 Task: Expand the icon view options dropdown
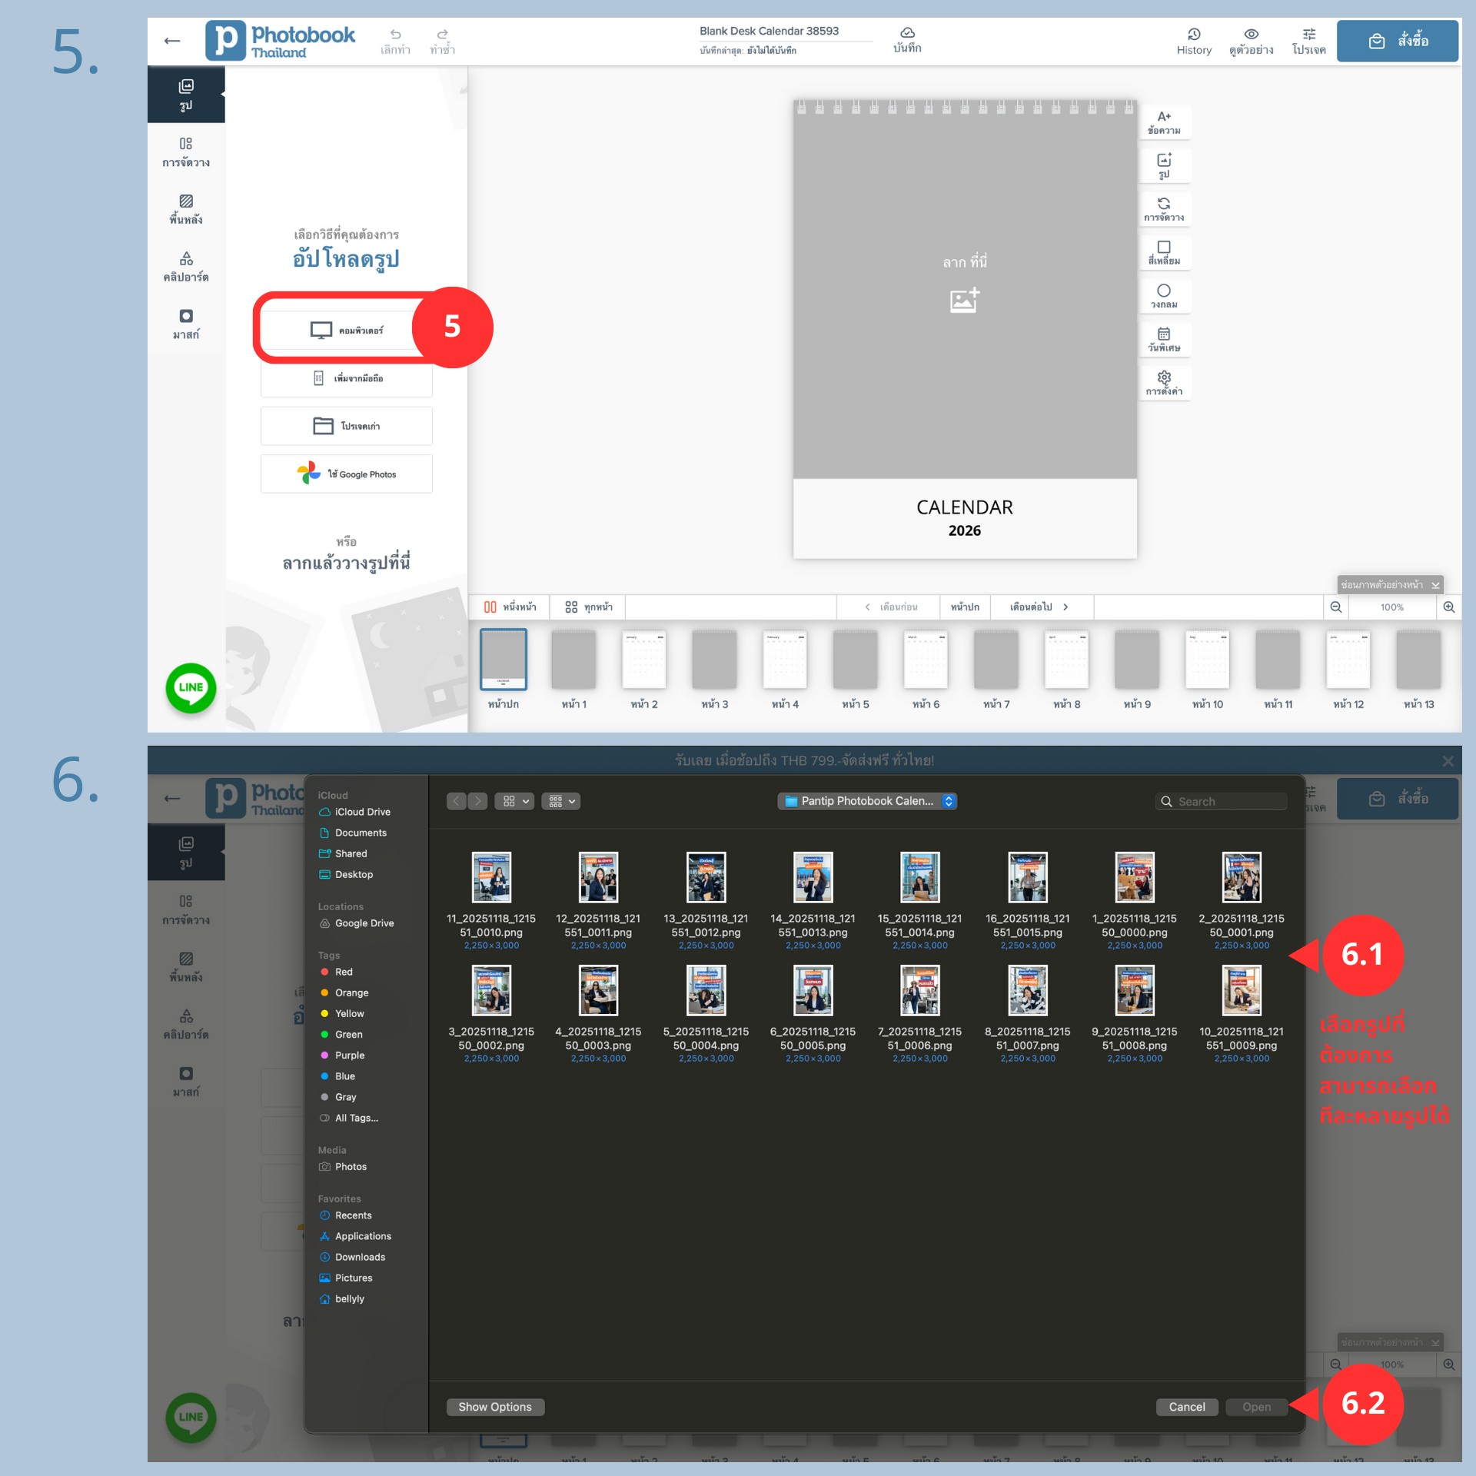click(x=514, y=801)
